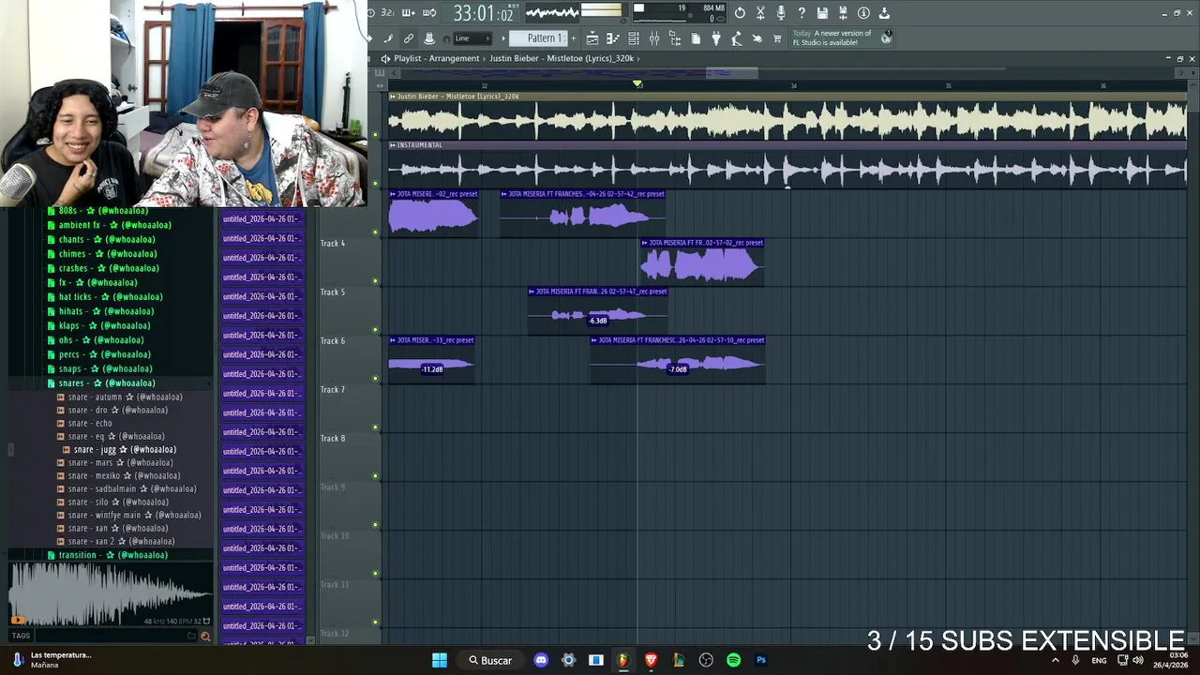Open help question mark icon
This screenshot has height=675, width=1200.
[x=801, y=13]
